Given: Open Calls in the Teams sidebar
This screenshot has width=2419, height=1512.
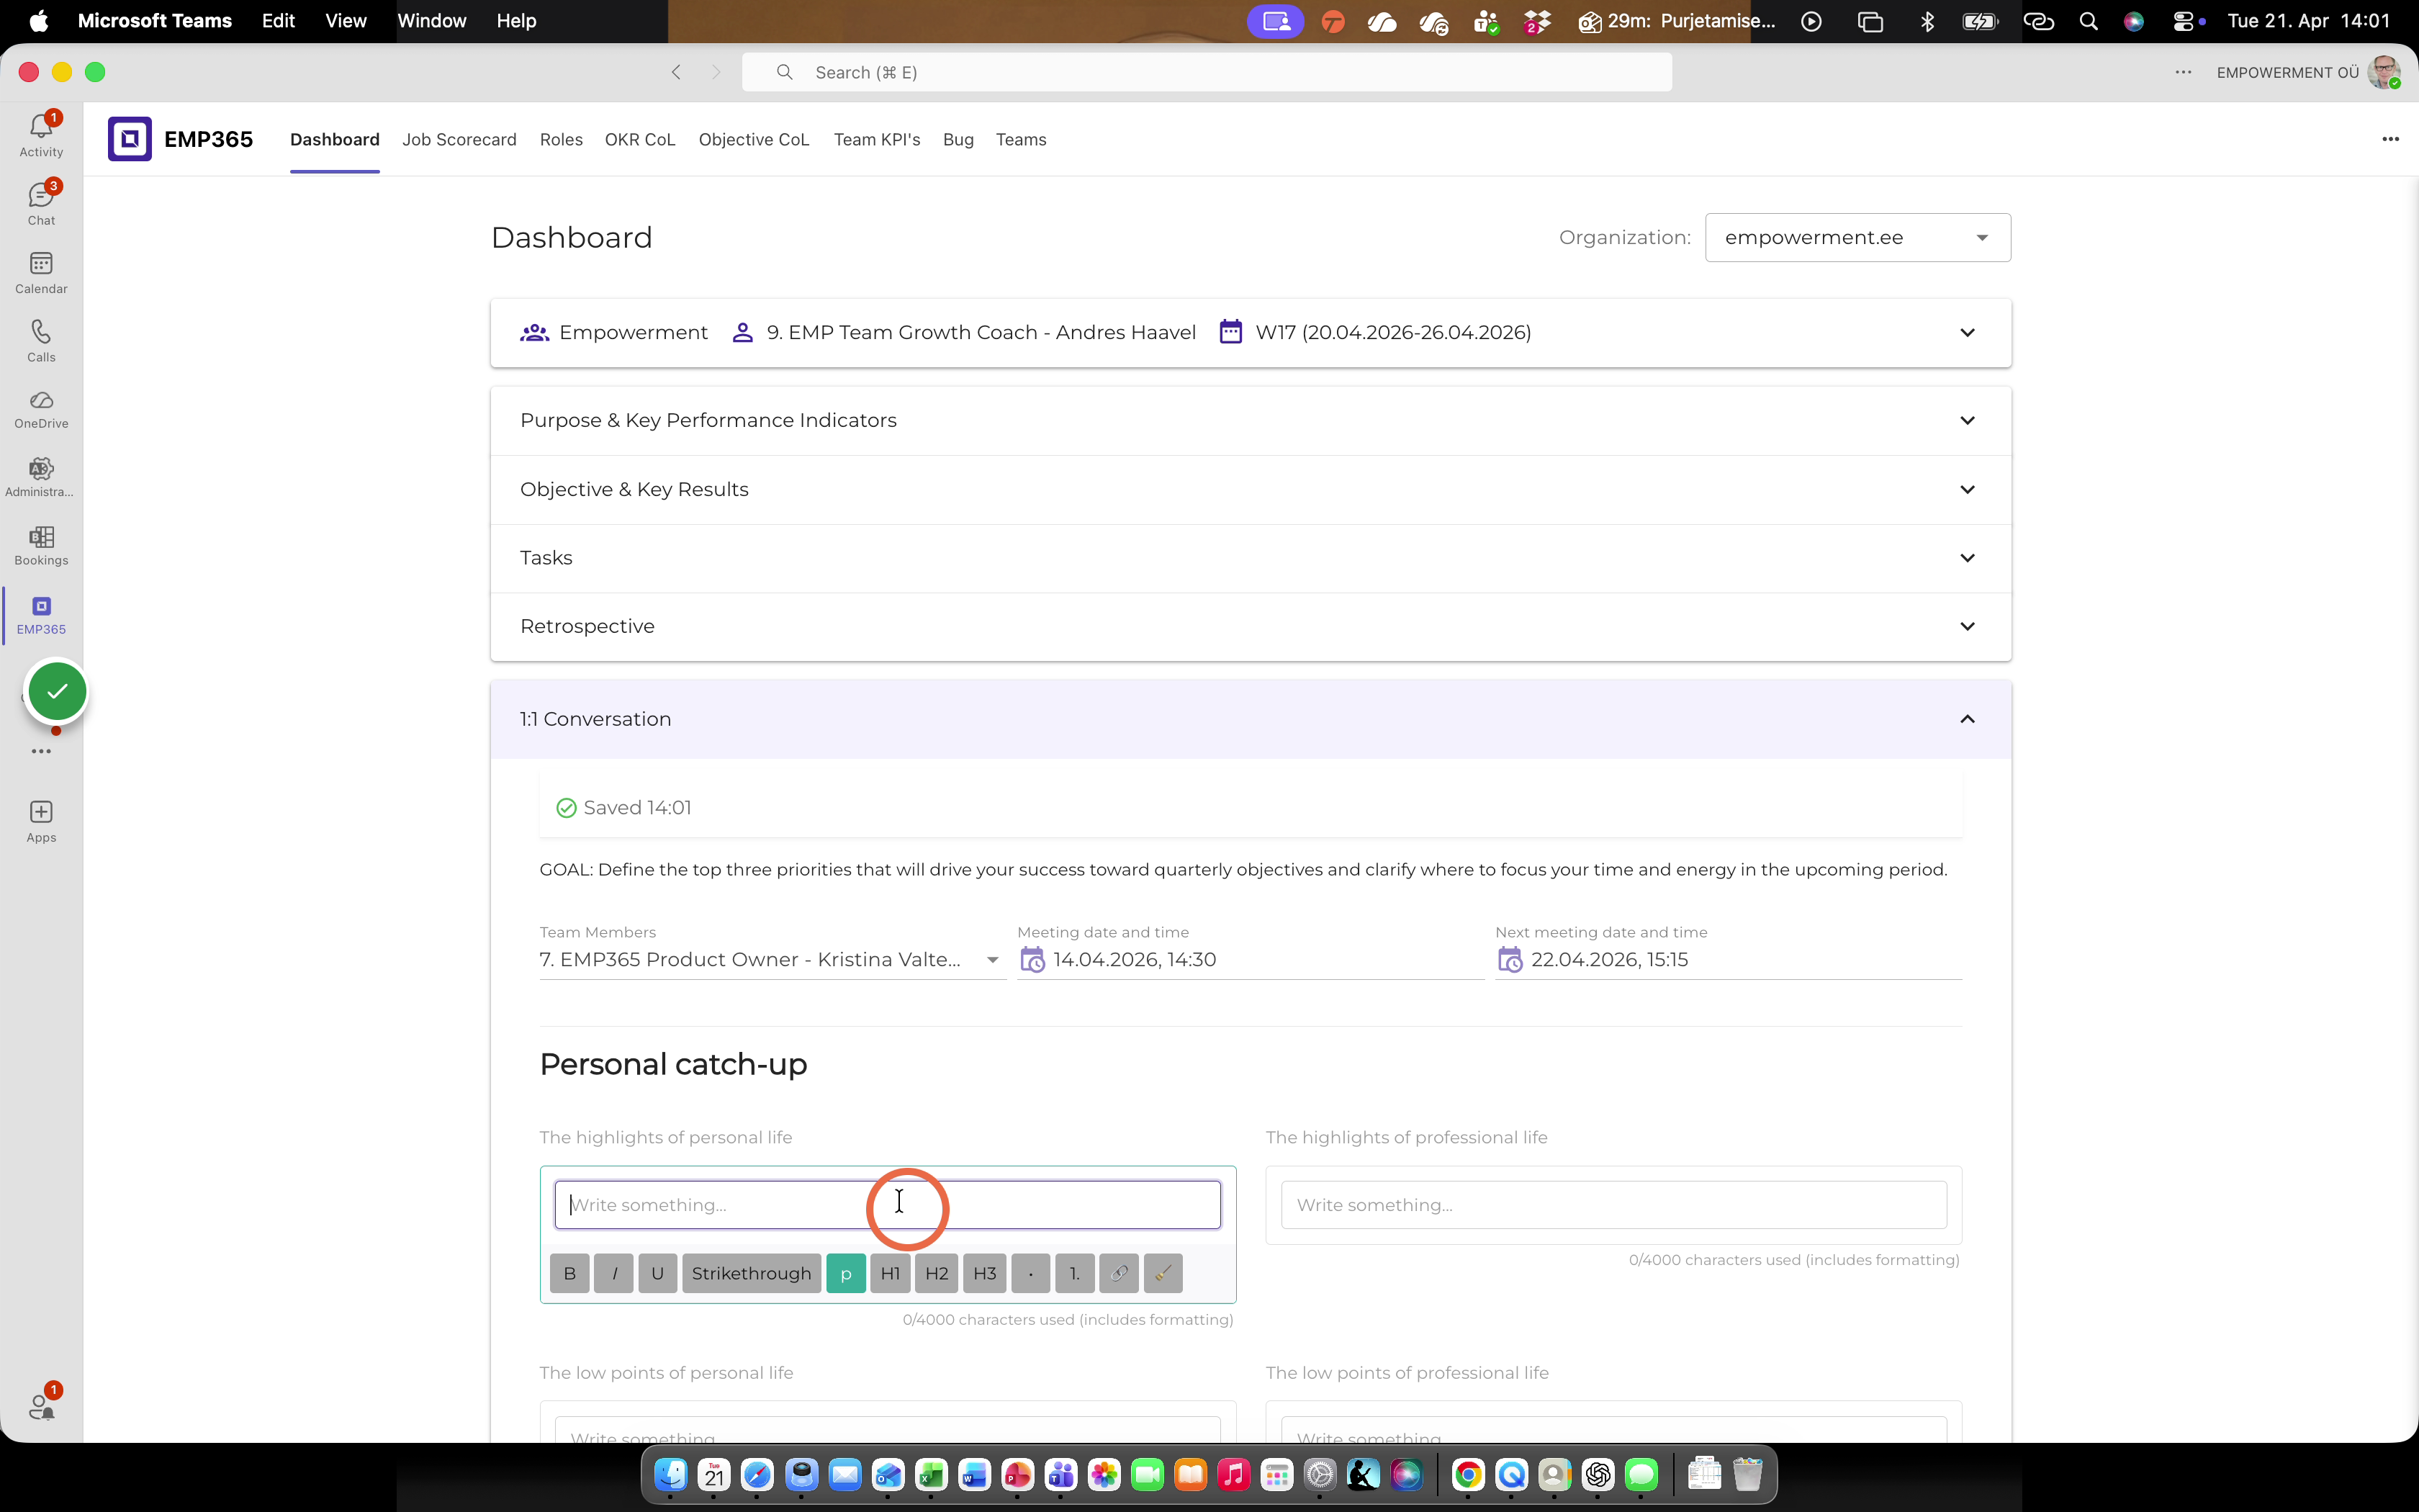Looking at the screenshot, I should pyautogui.click(x=41, y=340).
